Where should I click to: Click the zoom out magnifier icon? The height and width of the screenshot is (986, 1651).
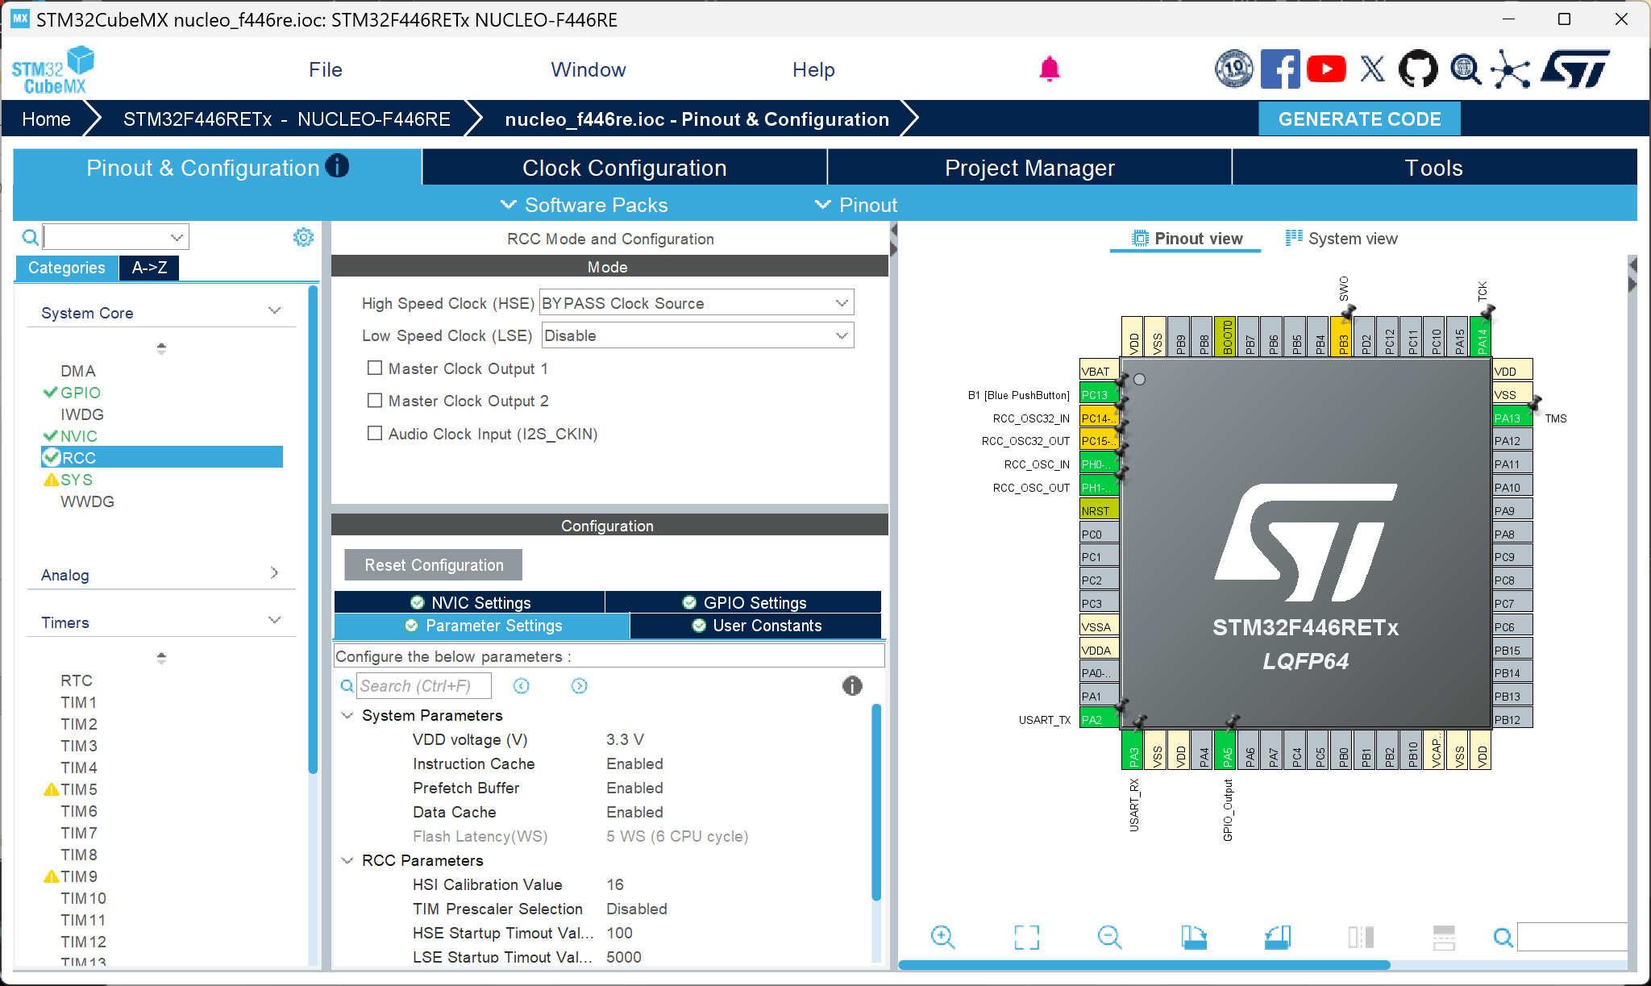1109,937
